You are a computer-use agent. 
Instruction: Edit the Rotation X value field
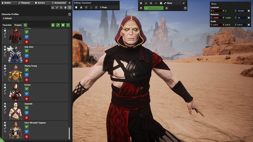[217, 18]
